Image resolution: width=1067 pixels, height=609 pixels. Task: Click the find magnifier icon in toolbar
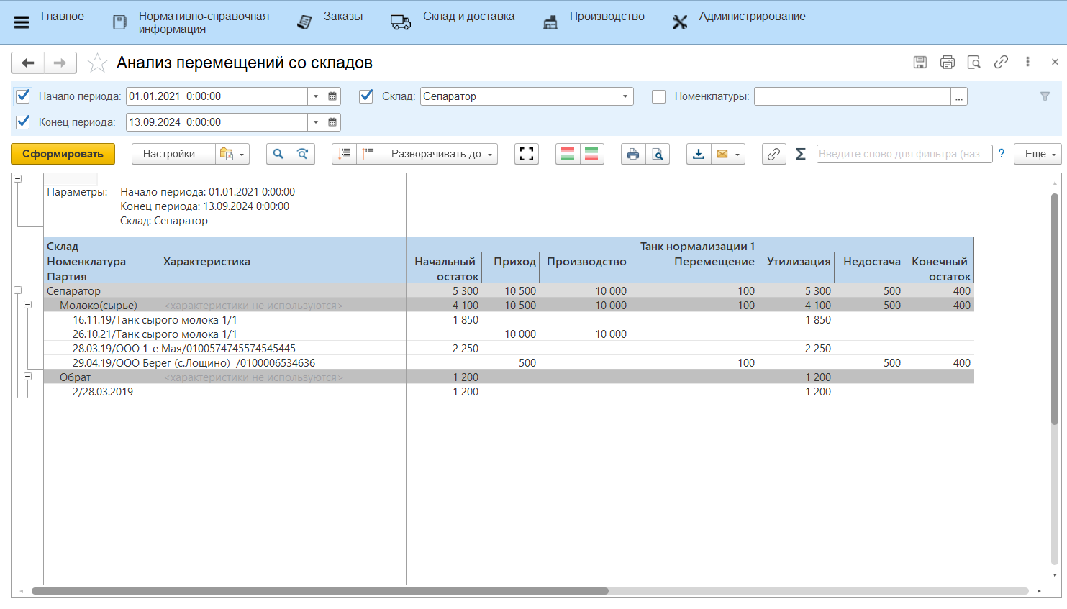278,154
